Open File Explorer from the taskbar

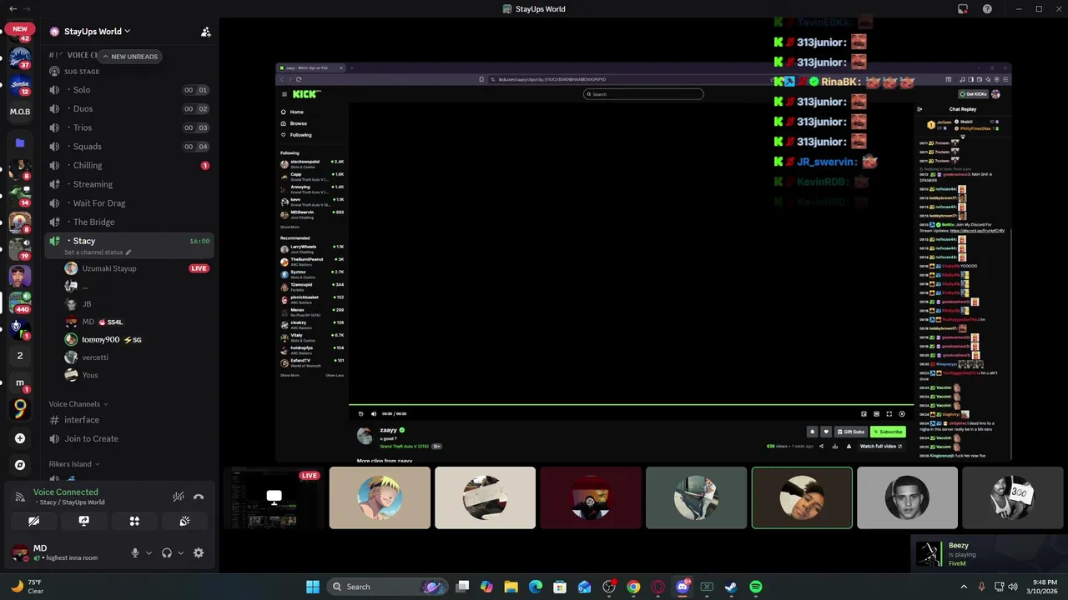click(511, 587)
